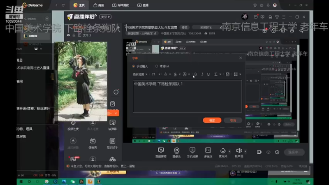Click the text outline boxed-A icon
The width and height of the screenshot is (329, 185).
pos(185,74)
